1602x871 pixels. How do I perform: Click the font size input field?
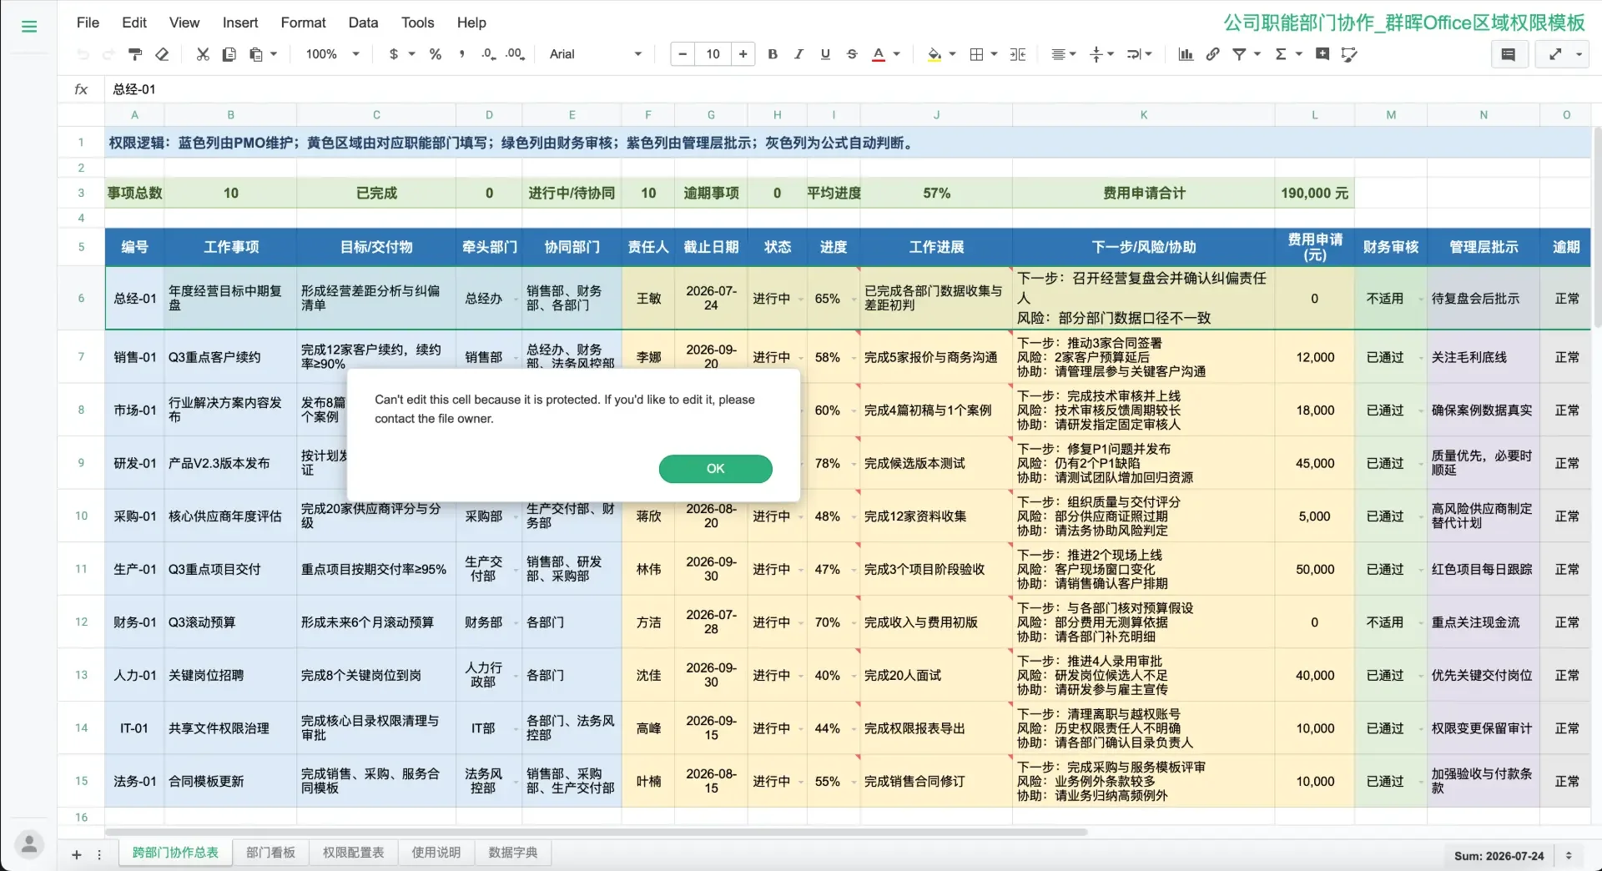point(713,54)
